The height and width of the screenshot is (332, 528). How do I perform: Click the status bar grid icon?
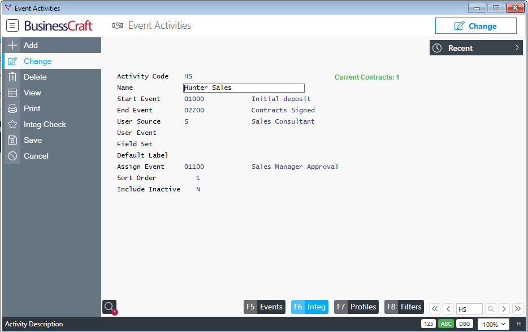click(520, 324)
